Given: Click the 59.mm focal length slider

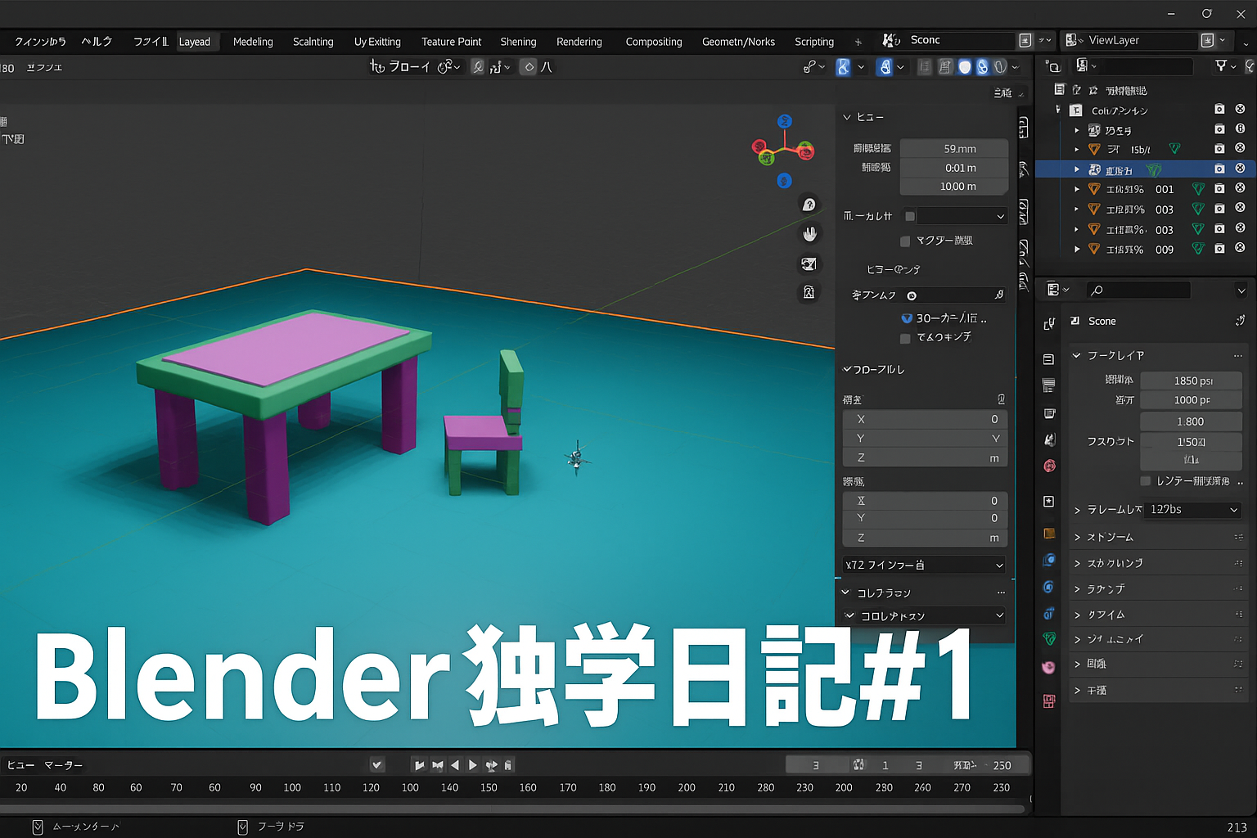Looking at the screenshot, I should point(954,149).
